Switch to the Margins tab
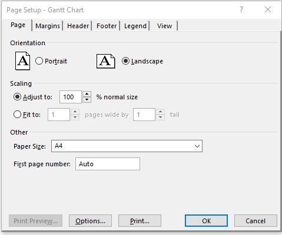 tap(48, 26)
